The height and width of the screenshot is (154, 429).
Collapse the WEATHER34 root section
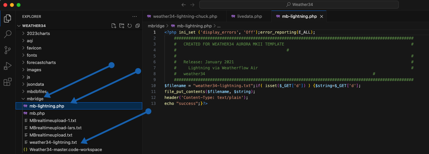[x=34, y=26]
